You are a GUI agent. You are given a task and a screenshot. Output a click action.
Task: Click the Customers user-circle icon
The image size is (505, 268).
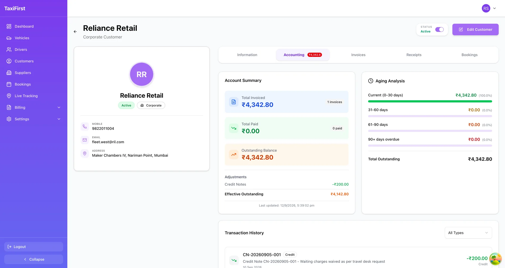pyautogui.click(x=9, y=61)
